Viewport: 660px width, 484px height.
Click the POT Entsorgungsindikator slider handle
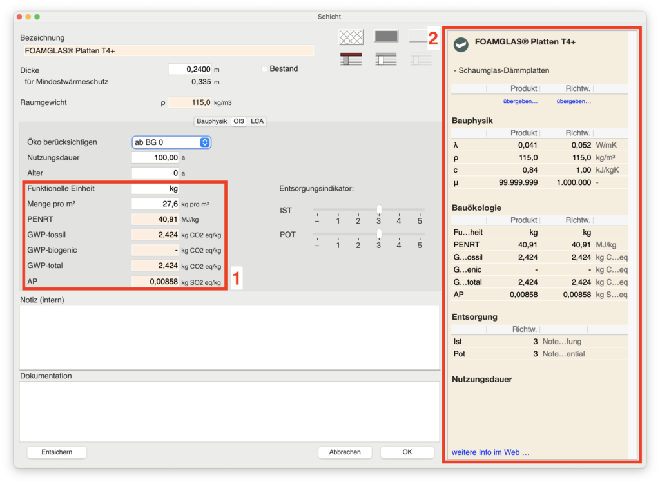pyautogui.click(x=379, y=234)
